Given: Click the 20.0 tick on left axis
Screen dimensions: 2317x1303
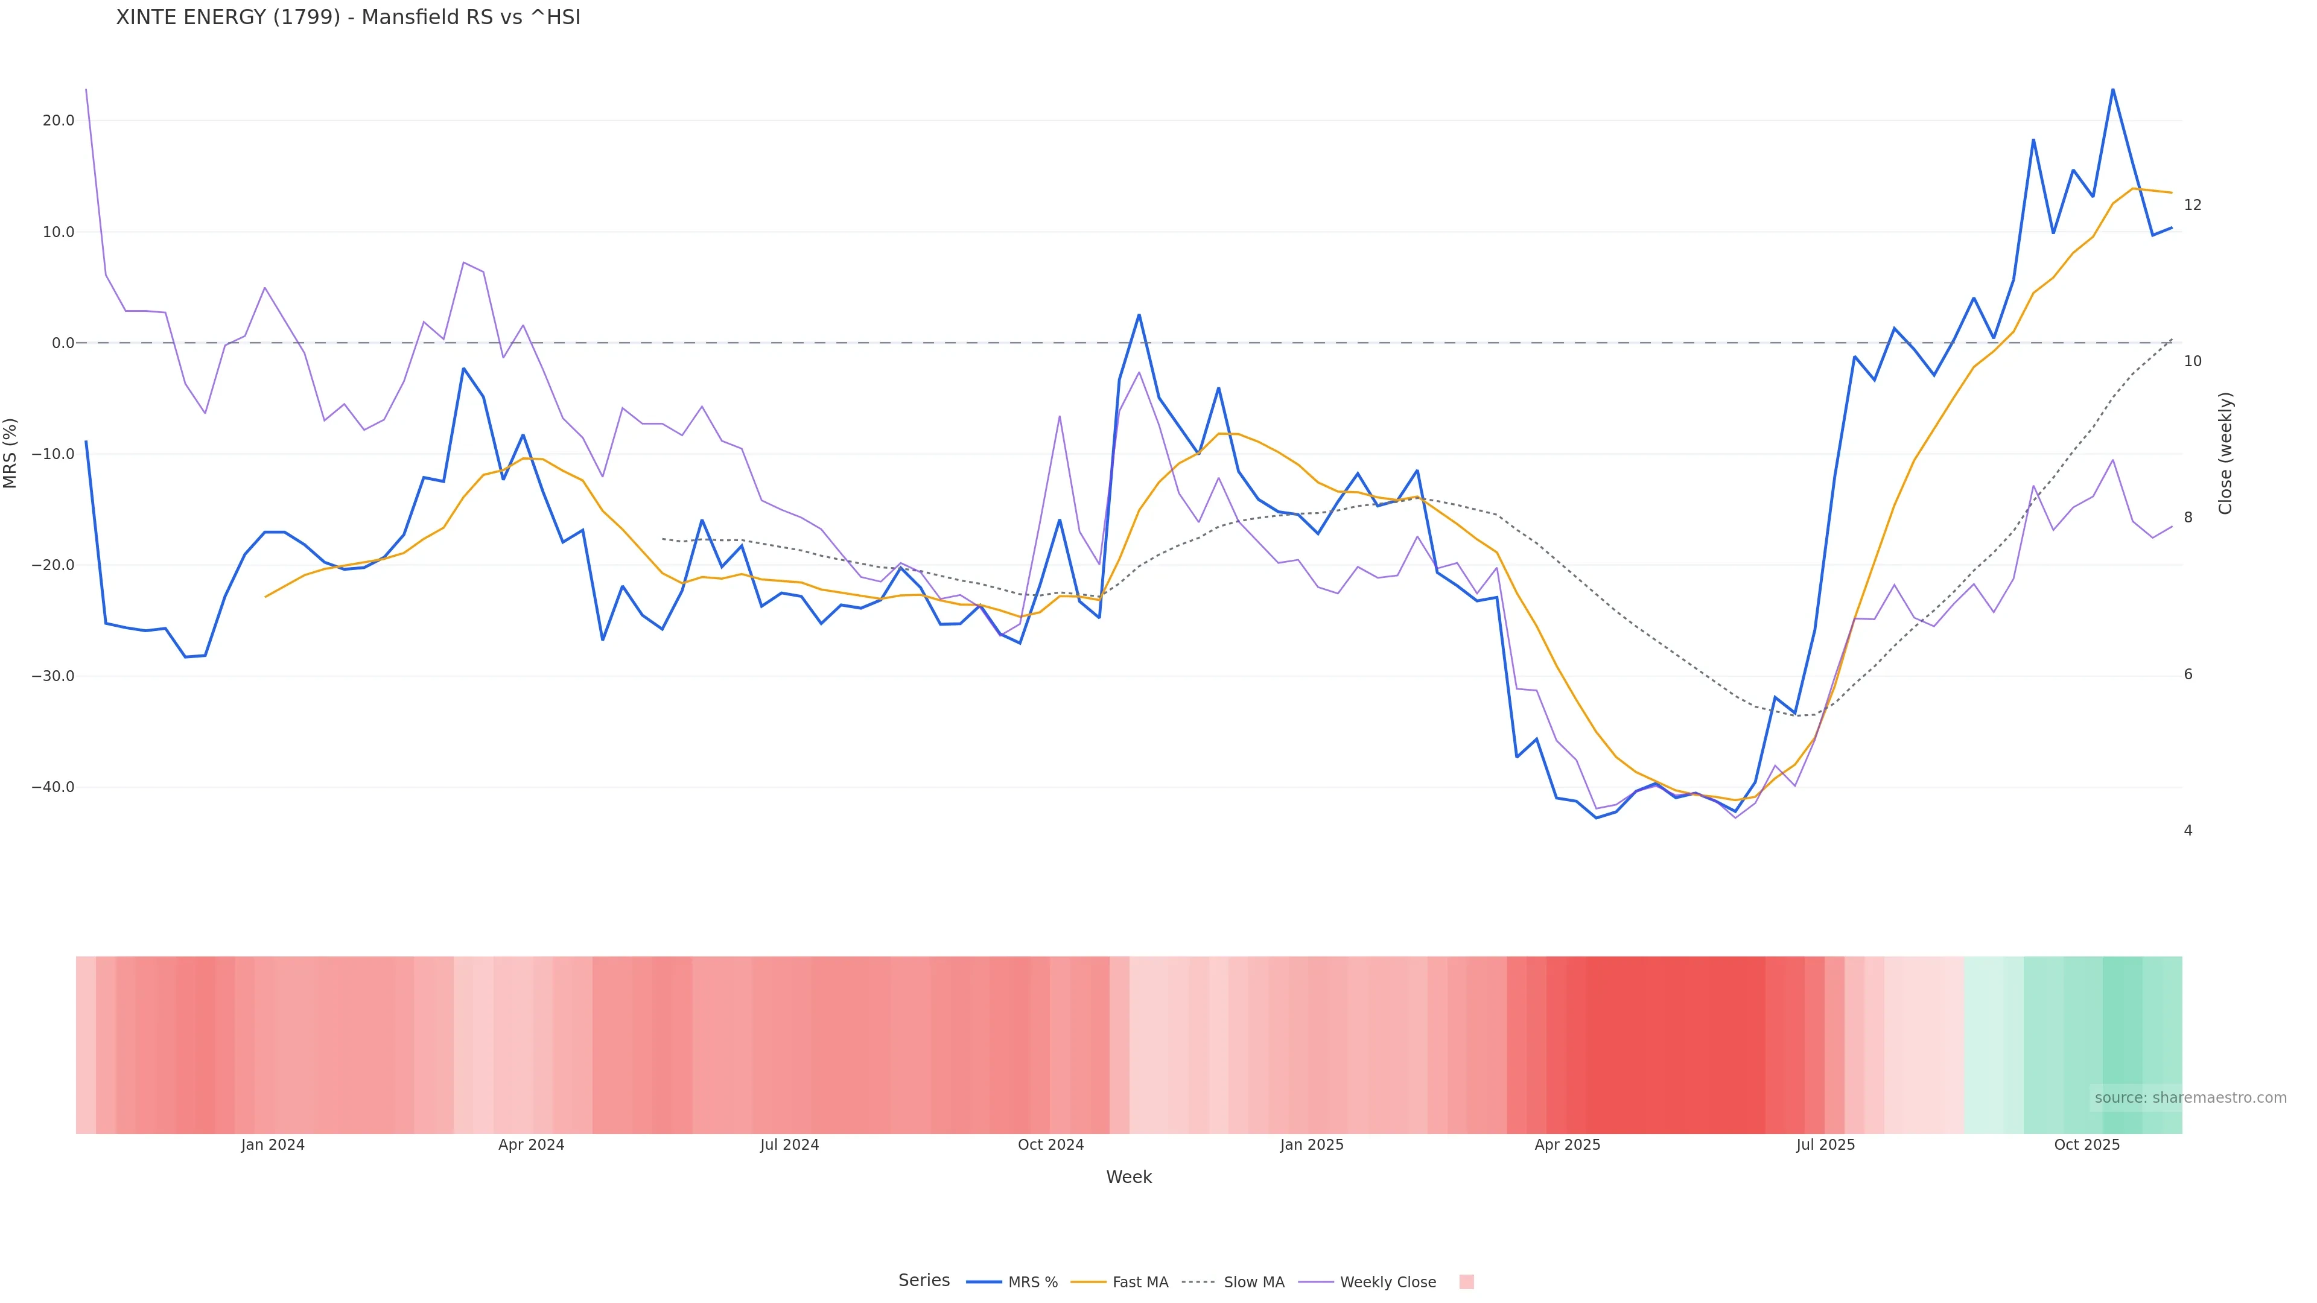Looking at the screenshot, I should click(x=59, y=121).
